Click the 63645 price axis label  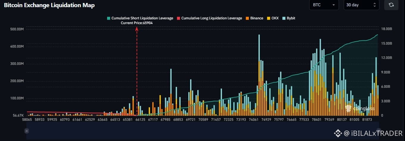102,120
